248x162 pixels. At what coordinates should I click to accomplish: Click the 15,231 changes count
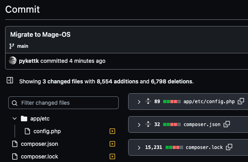click(x=154, y=147)
